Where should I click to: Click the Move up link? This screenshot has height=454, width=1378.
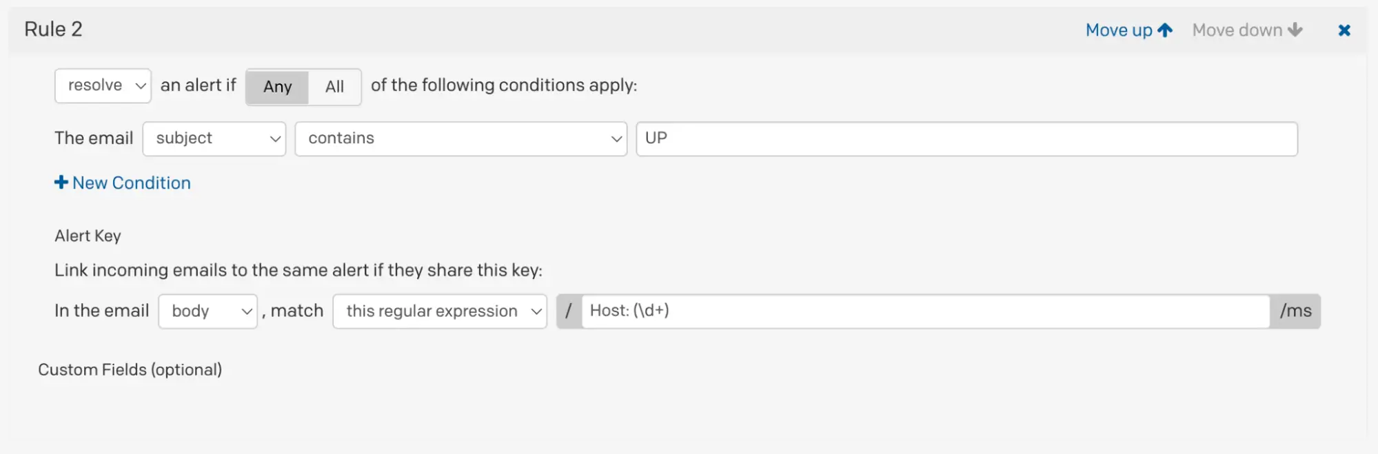click(1119, 30)
